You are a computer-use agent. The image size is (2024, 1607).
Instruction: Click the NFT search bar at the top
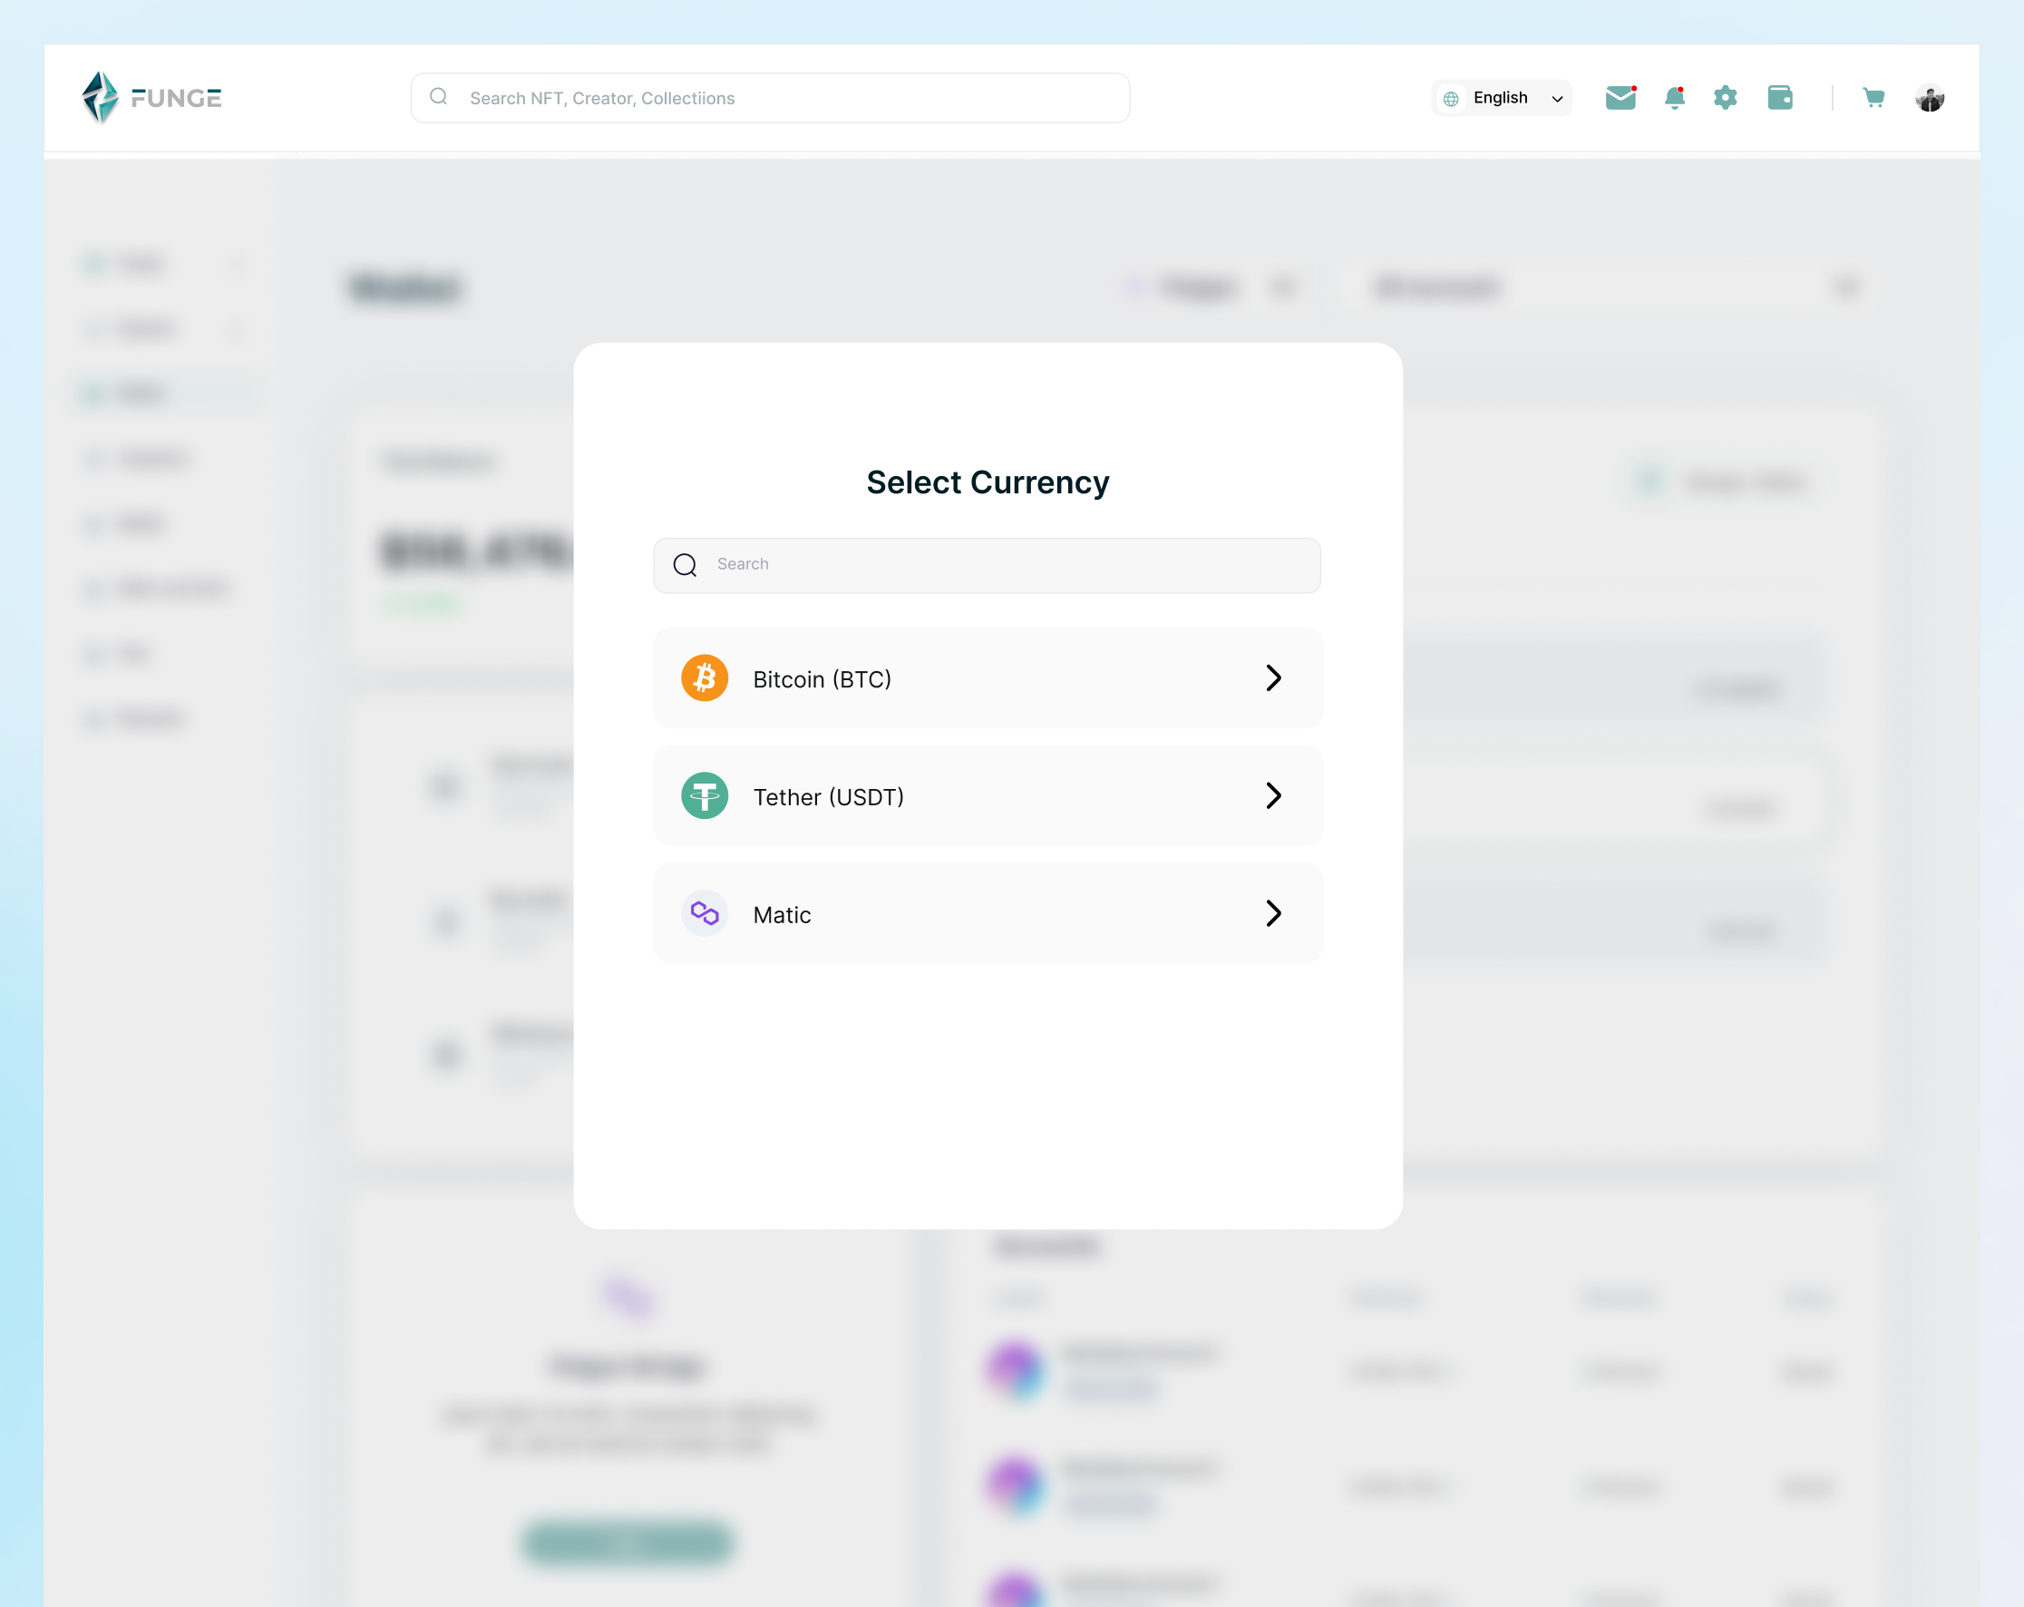(x=770, y=97)
